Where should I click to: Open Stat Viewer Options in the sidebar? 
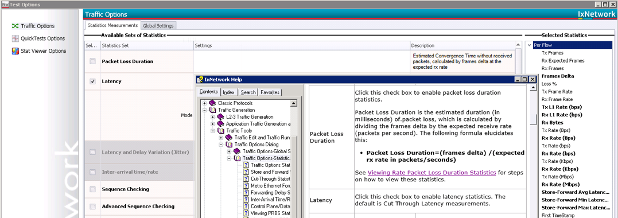[x=39, y=51]
